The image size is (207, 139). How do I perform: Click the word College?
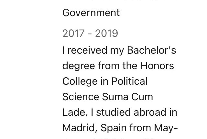(x=80, y=82)
